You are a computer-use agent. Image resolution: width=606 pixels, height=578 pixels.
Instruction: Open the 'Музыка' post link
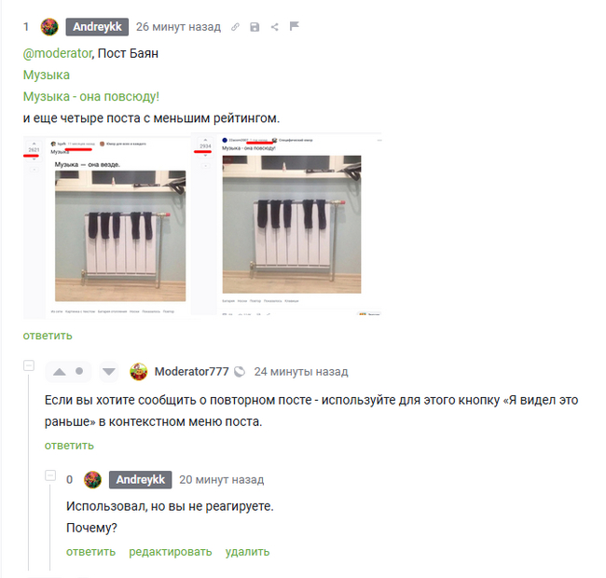[x=47, y=75]
